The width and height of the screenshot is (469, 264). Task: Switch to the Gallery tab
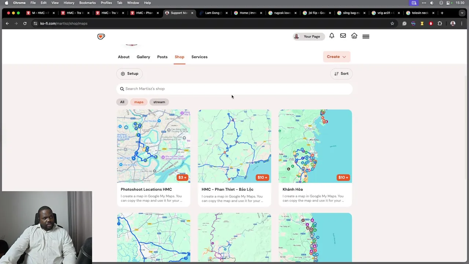(x=143, y=57)
